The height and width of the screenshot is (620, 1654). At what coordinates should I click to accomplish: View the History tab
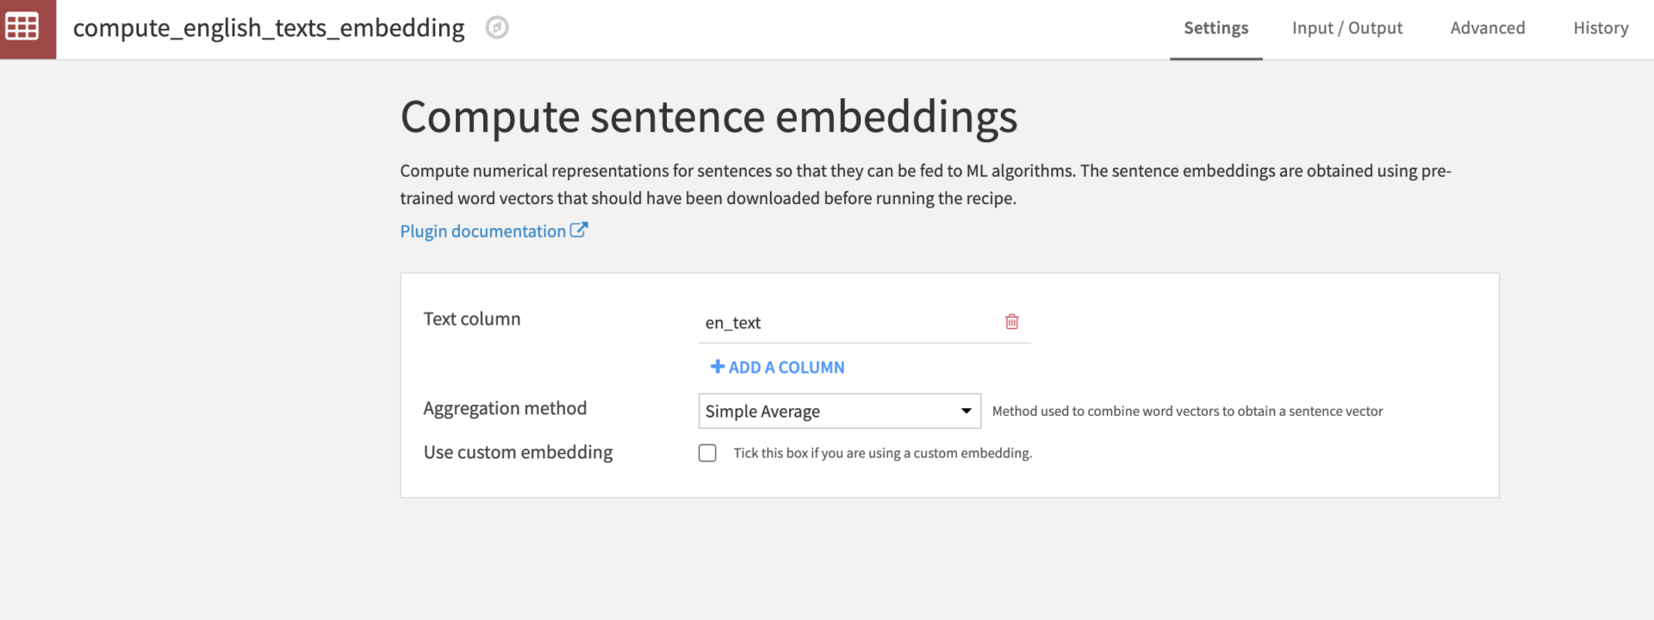(x=1601, y=28)
